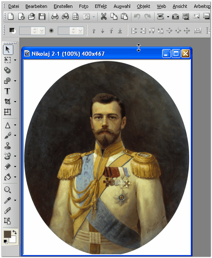Click the Save floppy disk icon

(x=42, y=17)
